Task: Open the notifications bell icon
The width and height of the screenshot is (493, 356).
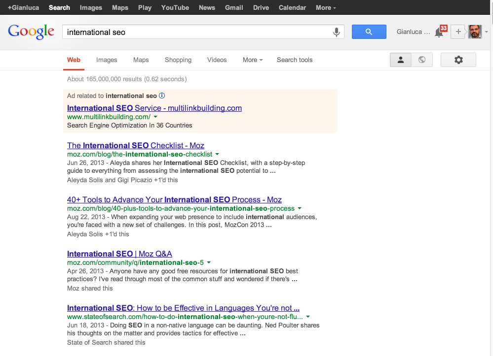Action: click(439, 32)
